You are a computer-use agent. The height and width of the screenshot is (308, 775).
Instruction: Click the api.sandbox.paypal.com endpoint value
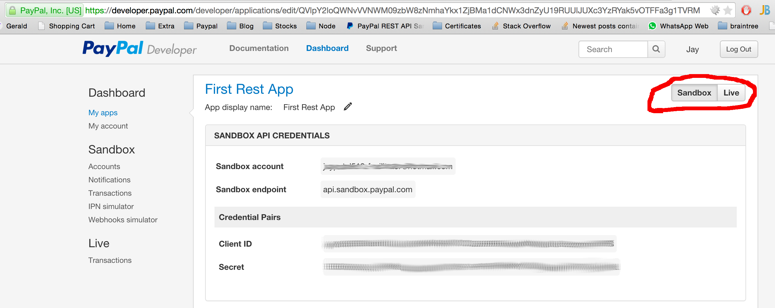(x=368, y=189)
